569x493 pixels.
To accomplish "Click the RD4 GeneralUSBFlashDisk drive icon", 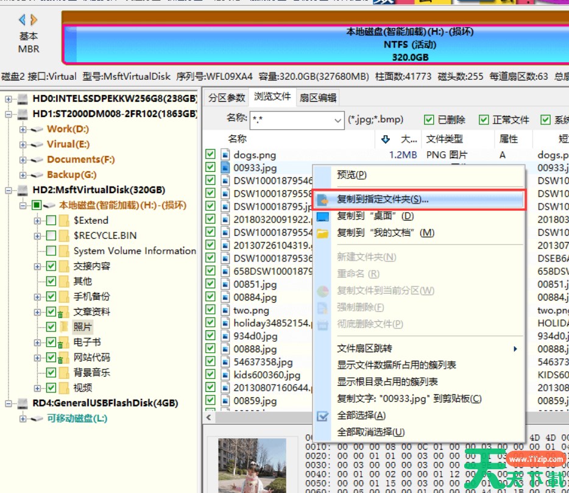I will pos(23,403).
